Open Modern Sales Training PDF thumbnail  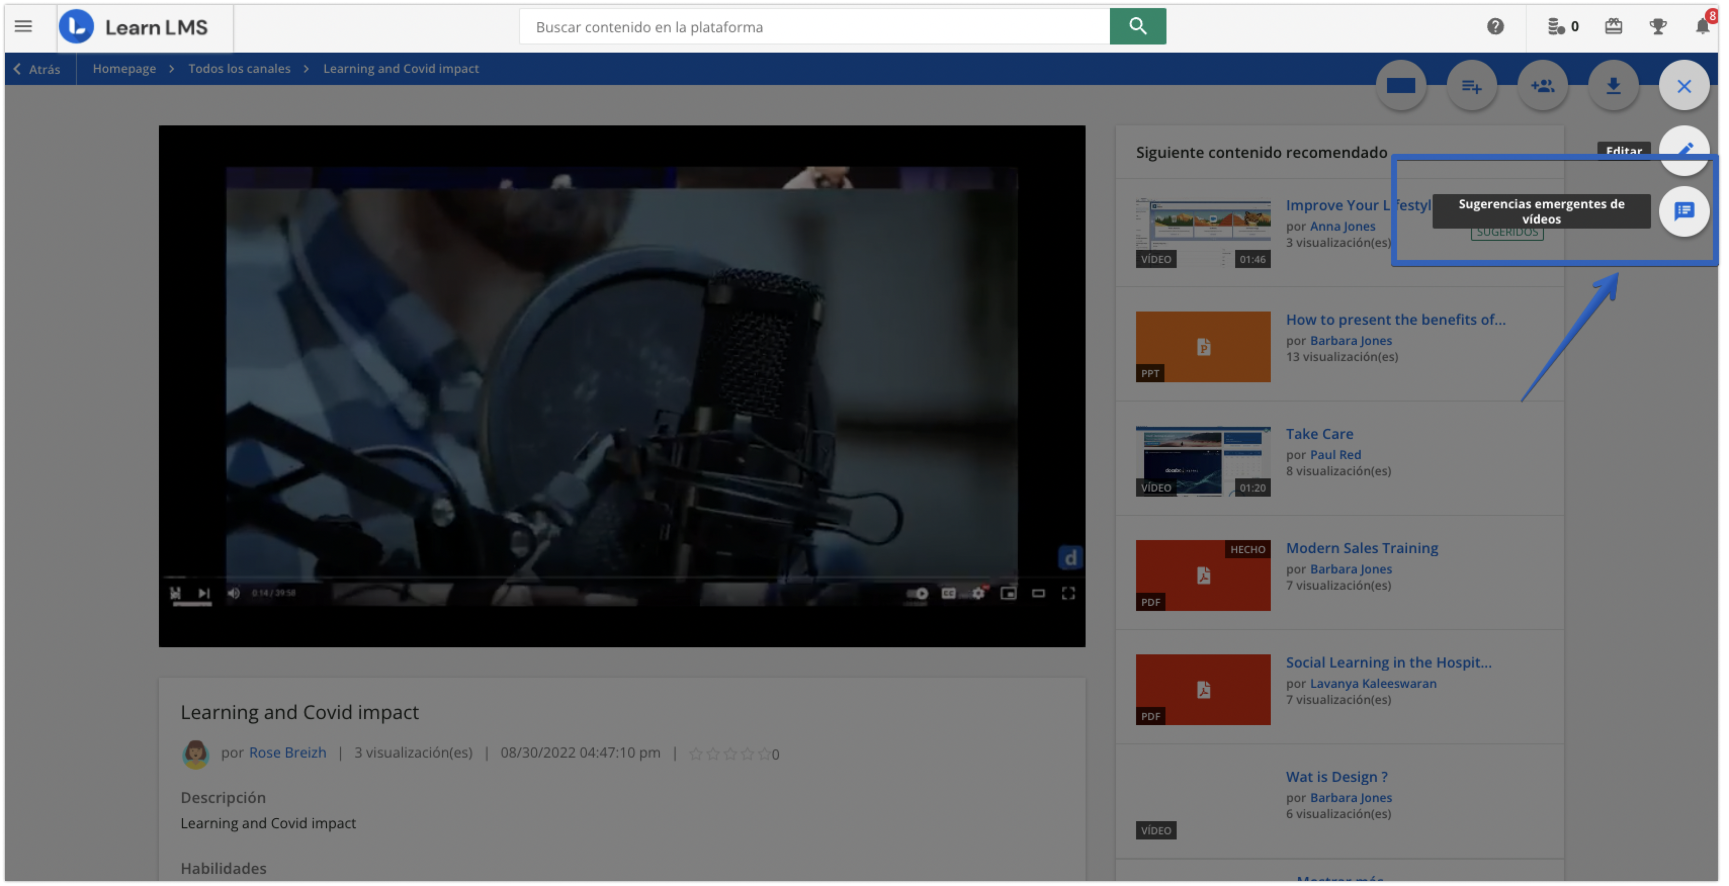coord(1203,575)
